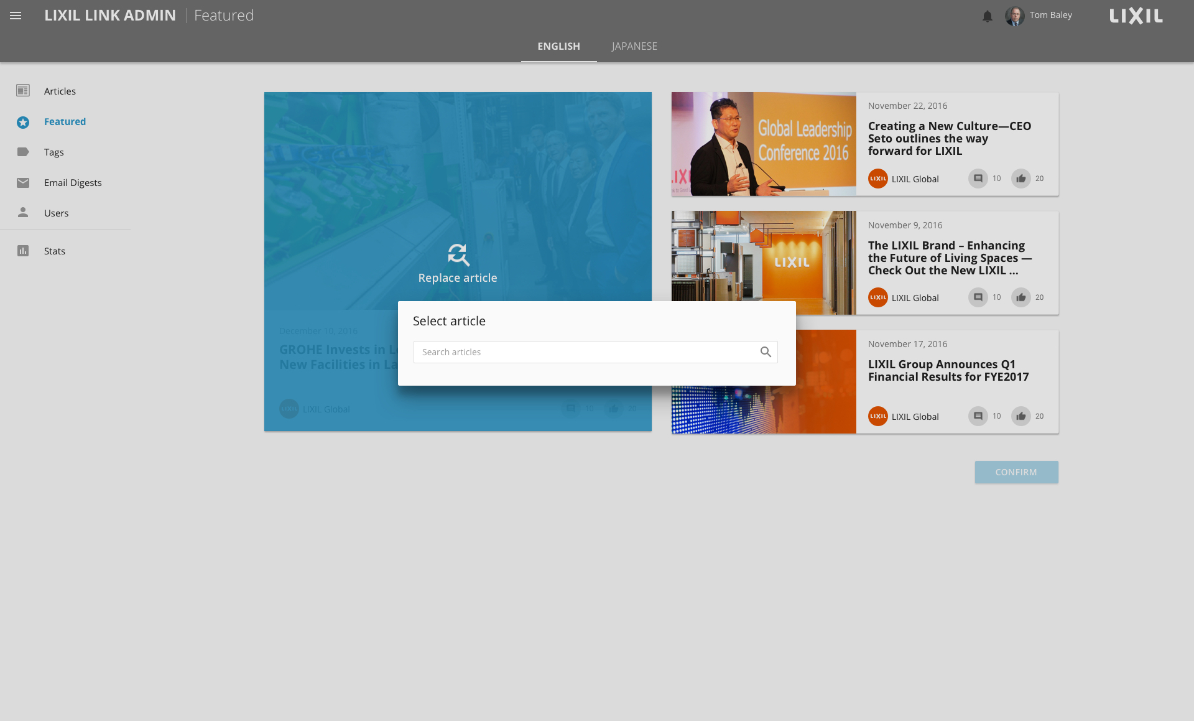Image resolution: width=1194 pixels, height=721 pixels.
Task: Click the Email Digests envelope icon
Action: pyautogui.click(x=23, y=182)
